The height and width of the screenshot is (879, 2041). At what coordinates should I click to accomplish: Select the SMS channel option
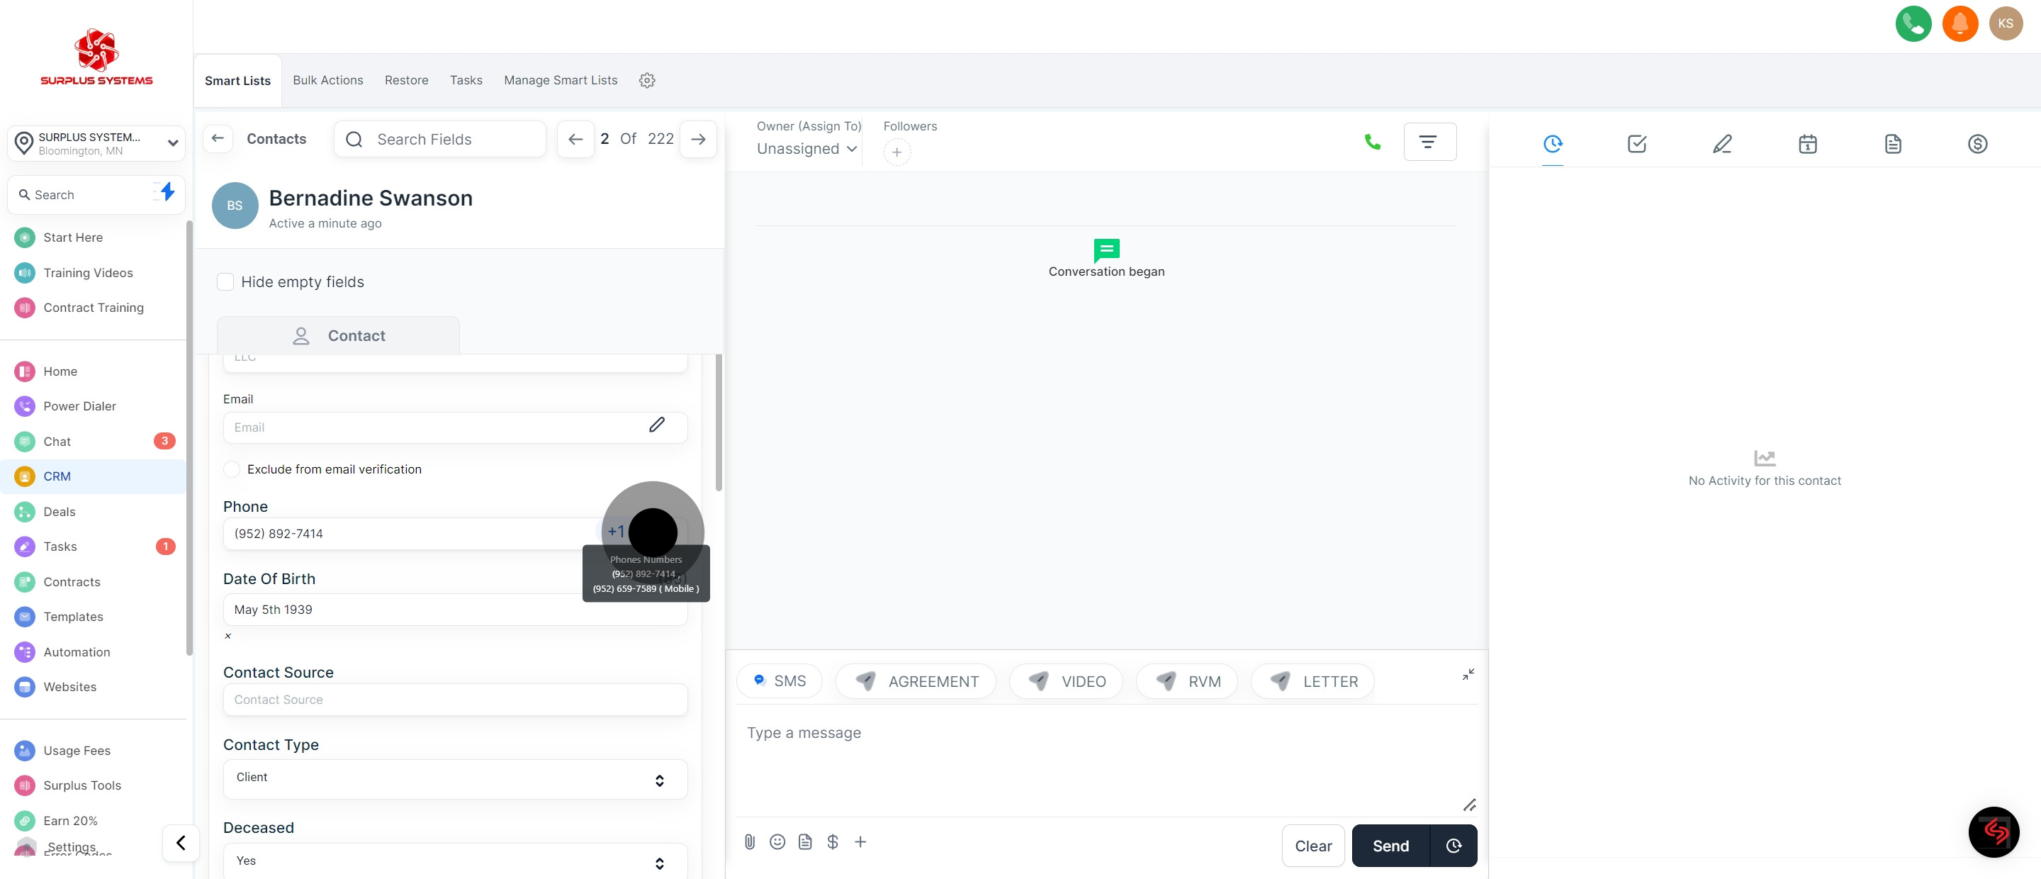[x=780, y=682]
